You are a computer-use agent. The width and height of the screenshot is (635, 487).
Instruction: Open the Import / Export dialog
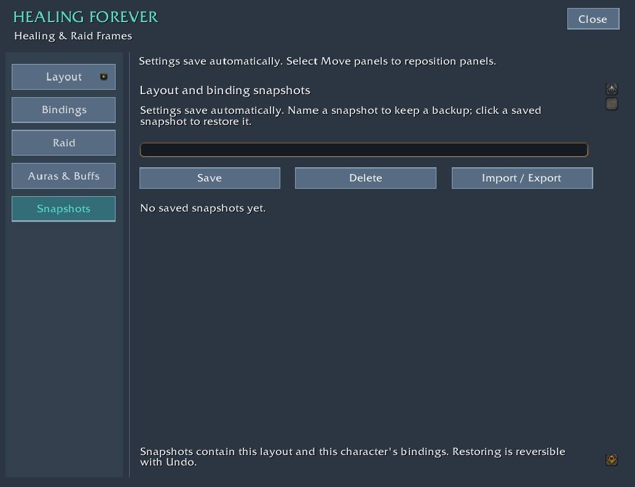coord(522,178)
